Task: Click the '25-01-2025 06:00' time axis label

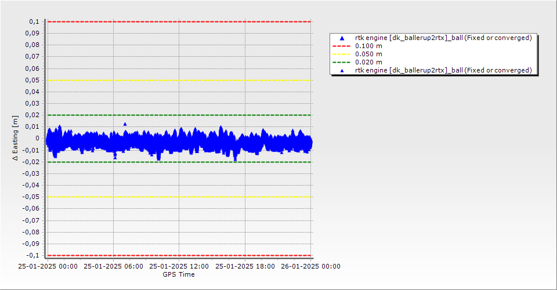Action: 113,266
